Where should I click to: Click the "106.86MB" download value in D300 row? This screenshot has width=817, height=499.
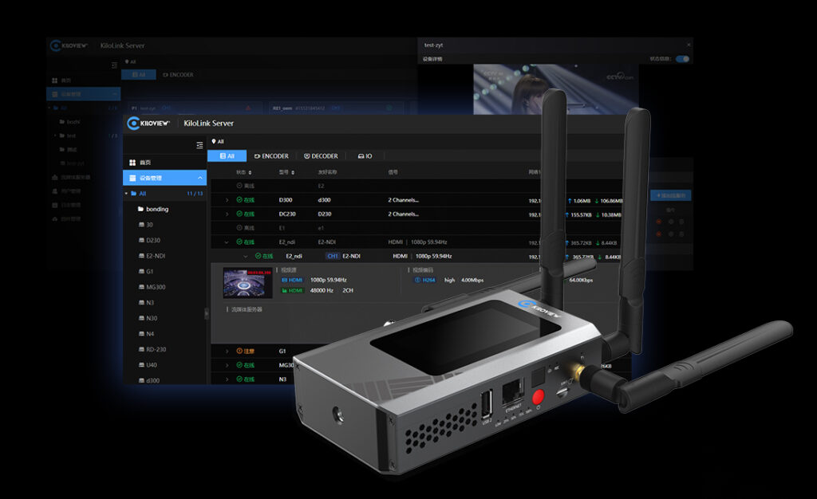pyautogui.click(x=611, y=201)
